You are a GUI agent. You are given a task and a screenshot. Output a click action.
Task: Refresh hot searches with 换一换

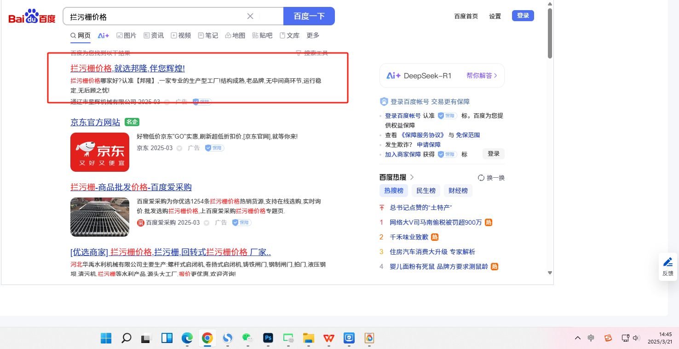(491, 178)
